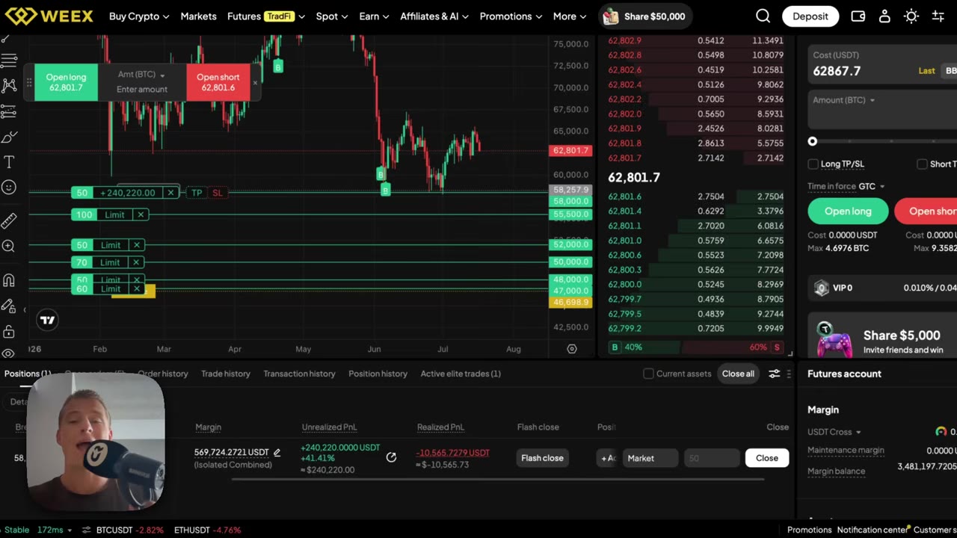This screenshot has height=538, width=957.
Task: Toggle lock all drawings icon
Action: pyautogui.click(x=9, y=331)
